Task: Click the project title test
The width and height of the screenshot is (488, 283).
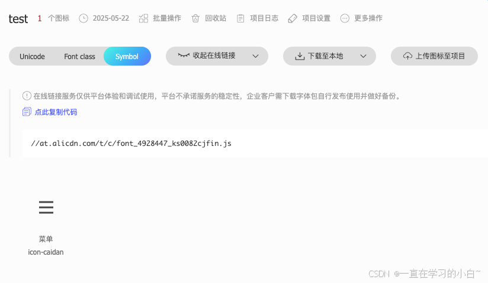Action: point(18,19)
